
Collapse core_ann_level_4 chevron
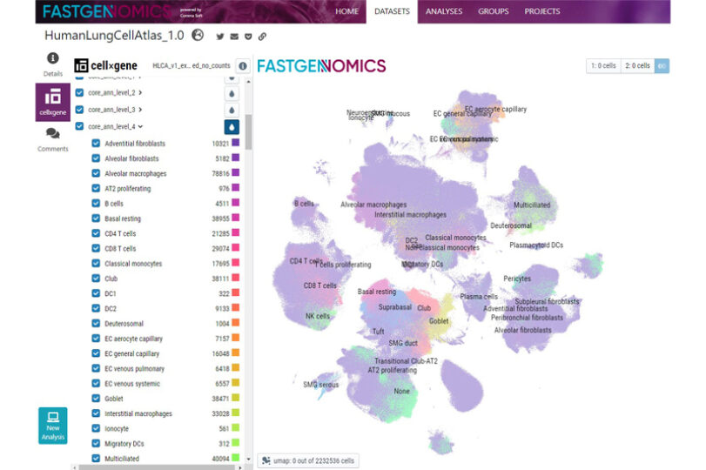[140, 127]
